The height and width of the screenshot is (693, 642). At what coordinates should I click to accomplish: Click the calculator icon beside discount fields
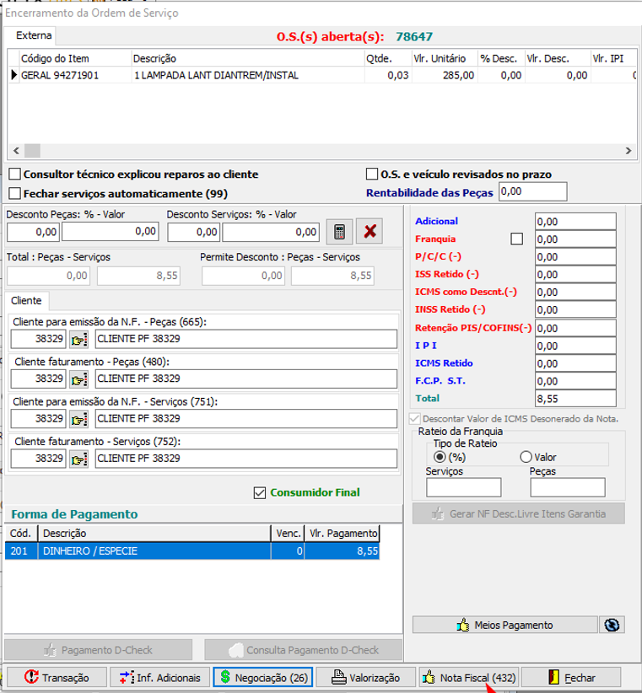pos(338,231)
